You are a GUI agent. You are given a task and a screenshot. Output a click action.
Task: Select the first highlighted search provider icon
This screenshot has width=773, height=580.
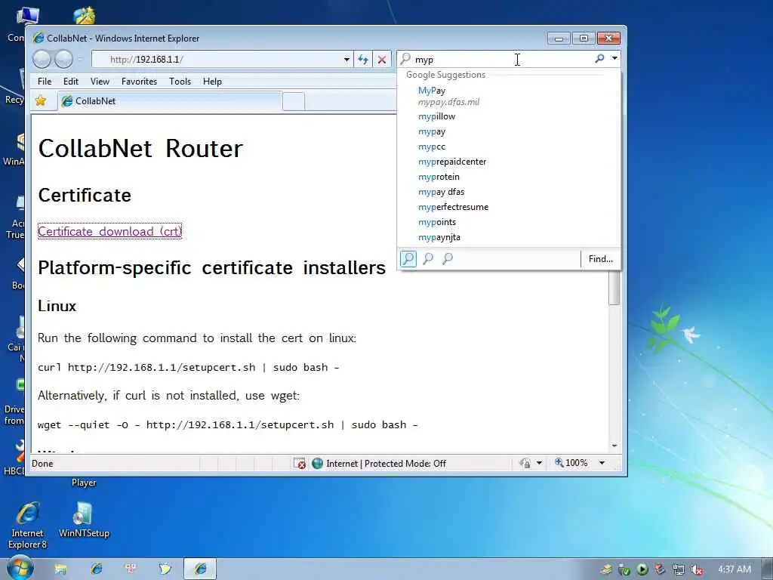(408, 258)
